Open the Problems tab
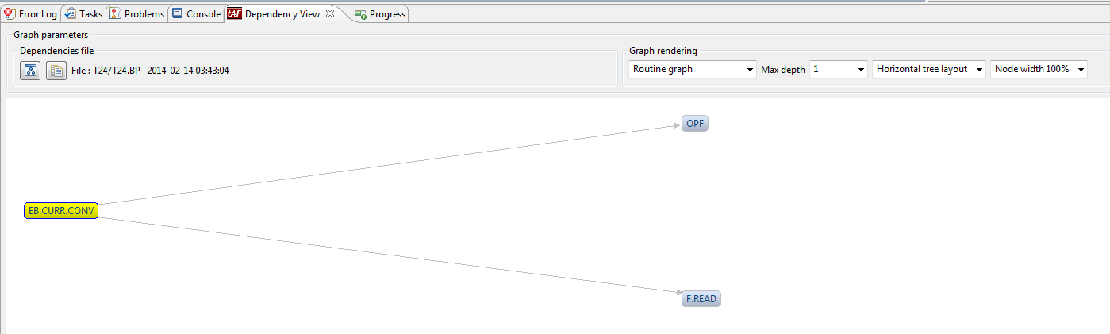 tap(144, 14)
